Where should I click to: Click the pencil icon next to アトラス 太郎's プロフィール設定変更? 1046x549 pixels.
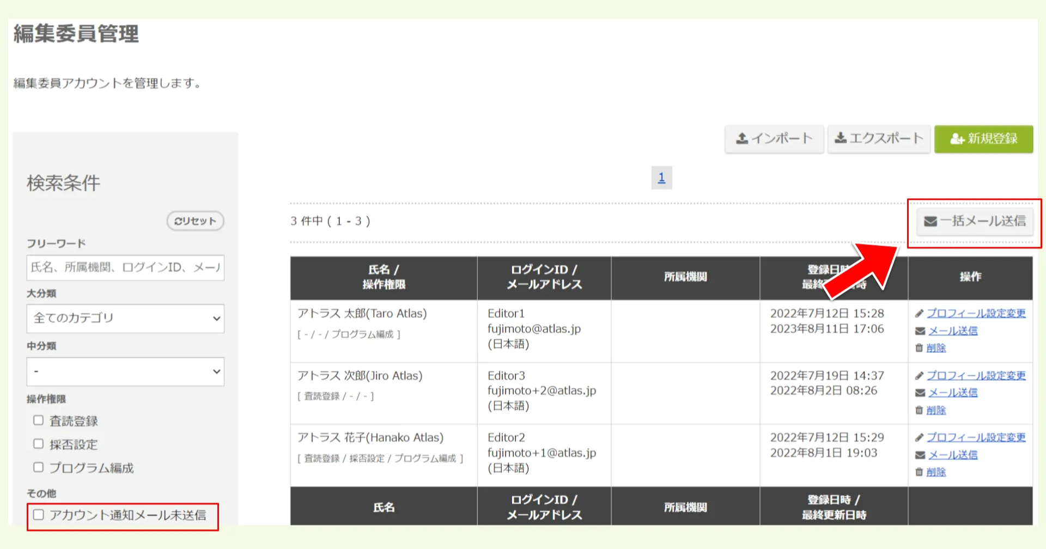click(920, 313)
